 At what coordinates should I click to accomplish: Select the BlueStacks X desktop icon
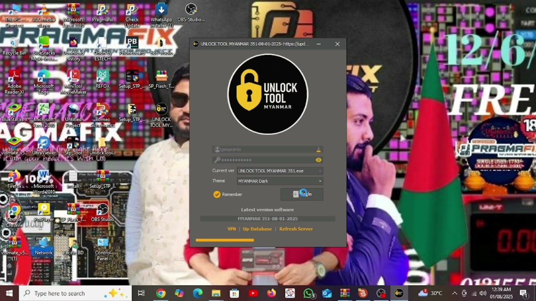click(x=14, y=112)
